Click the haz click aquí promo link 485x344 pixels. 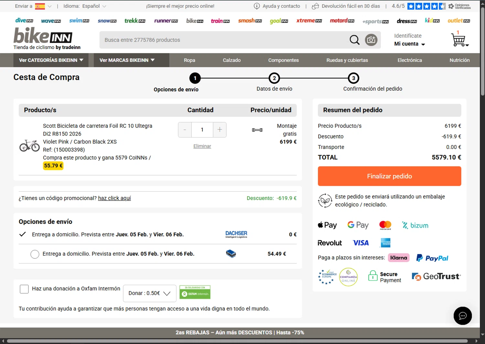pos(114,198)
